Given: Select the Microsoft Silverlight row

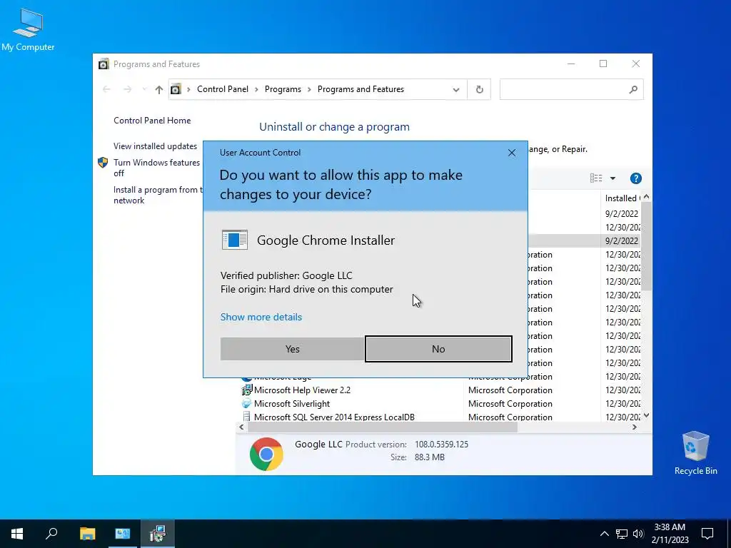Looking at the screenshot, I should click(441, 404).
